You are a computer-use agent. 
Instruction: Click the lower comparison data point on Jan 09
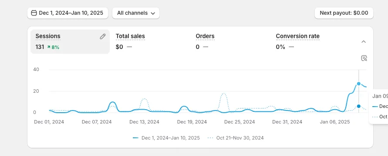358,106
